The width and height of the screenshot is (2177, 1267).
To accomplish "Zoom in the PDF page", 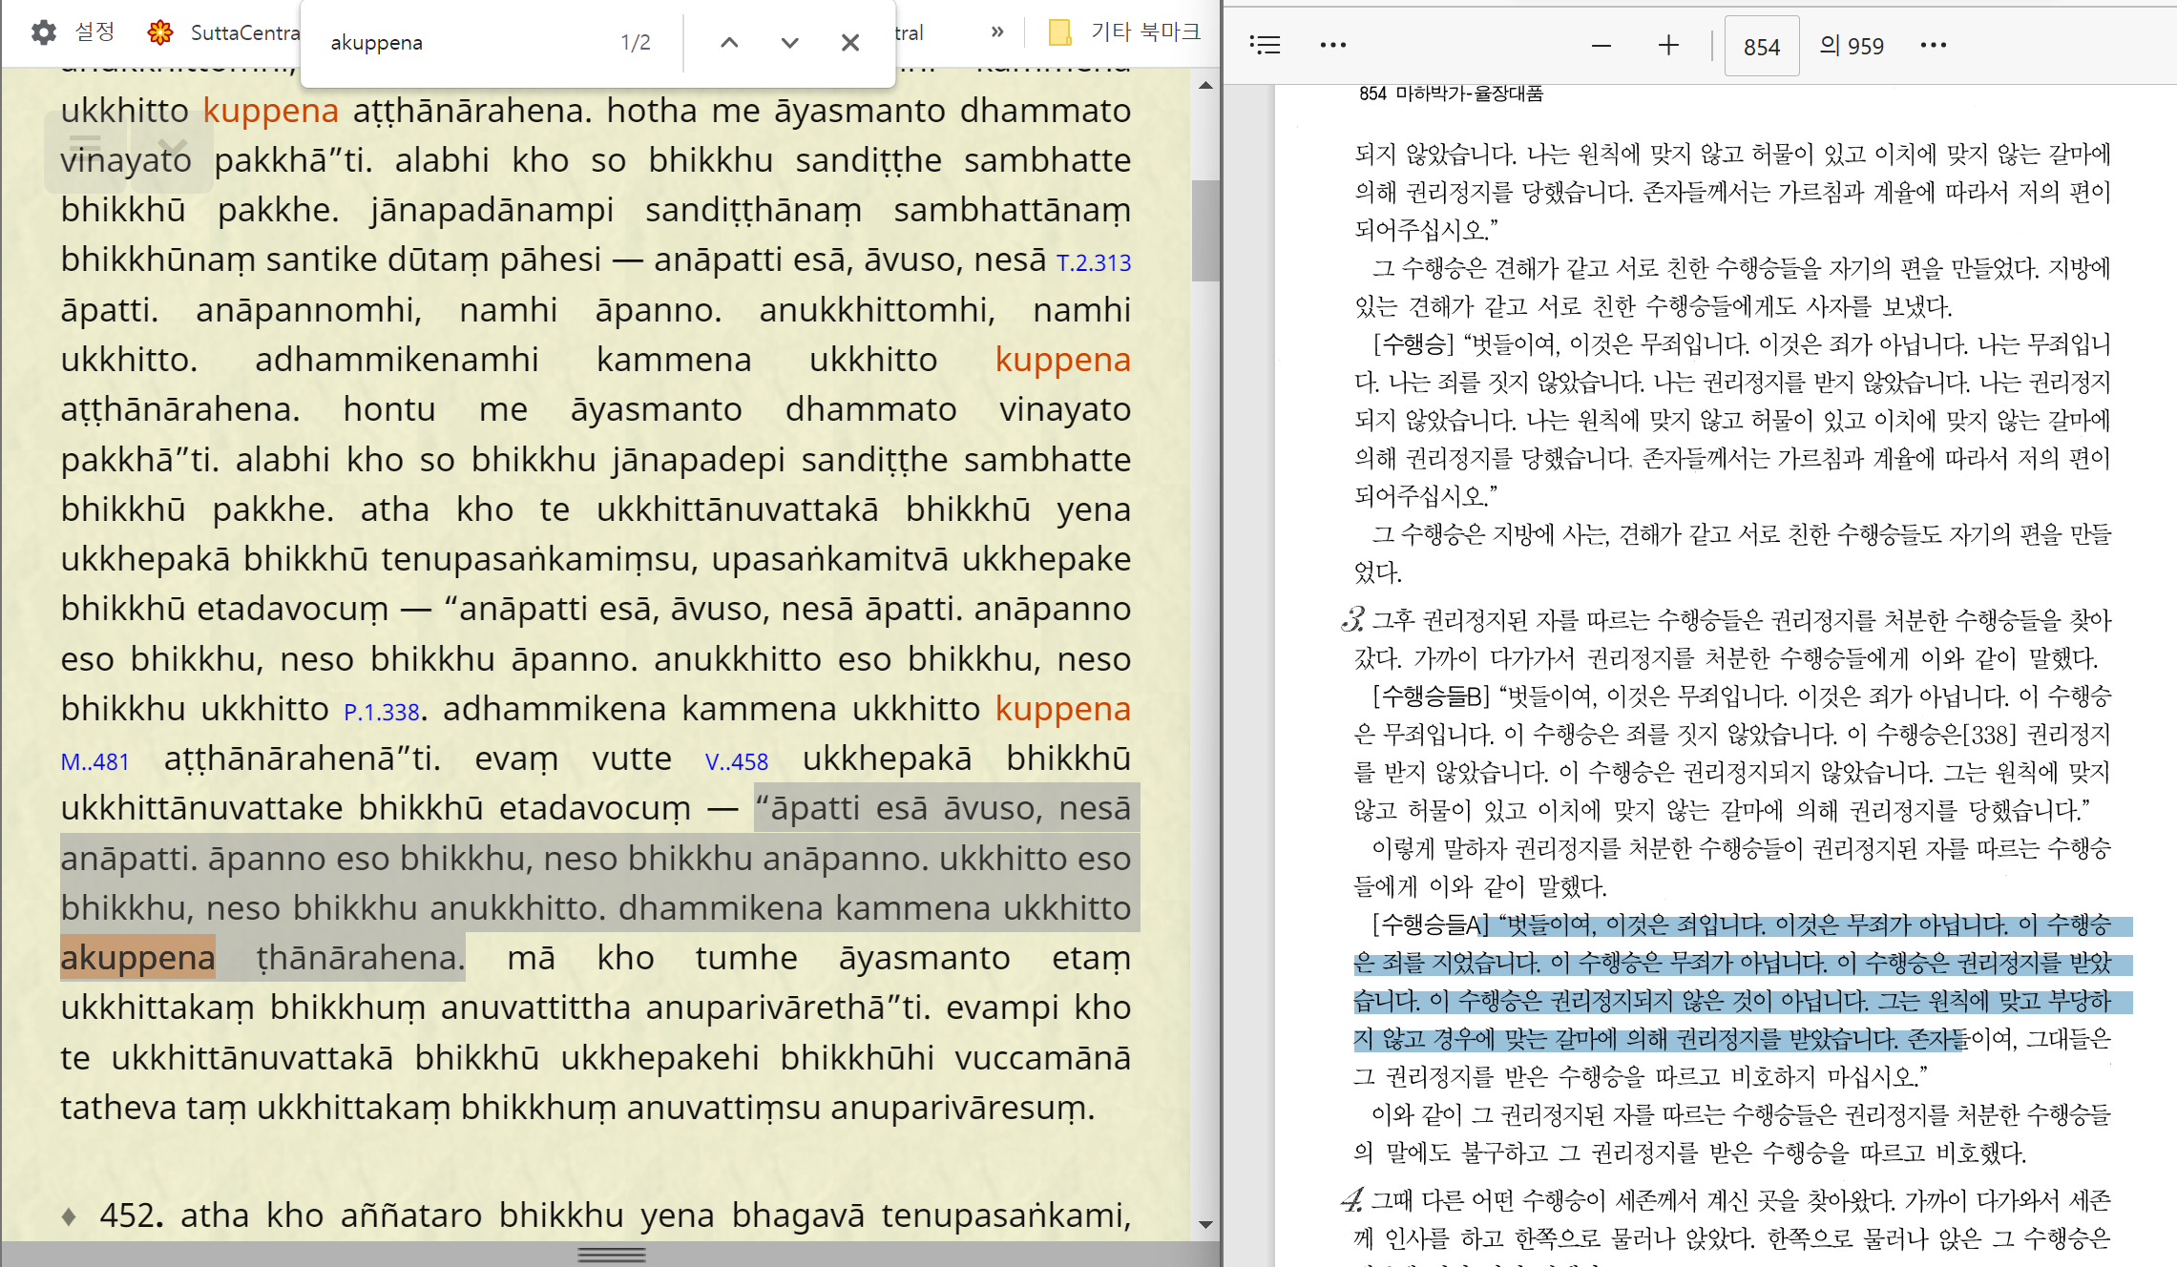I will 1668,45.
